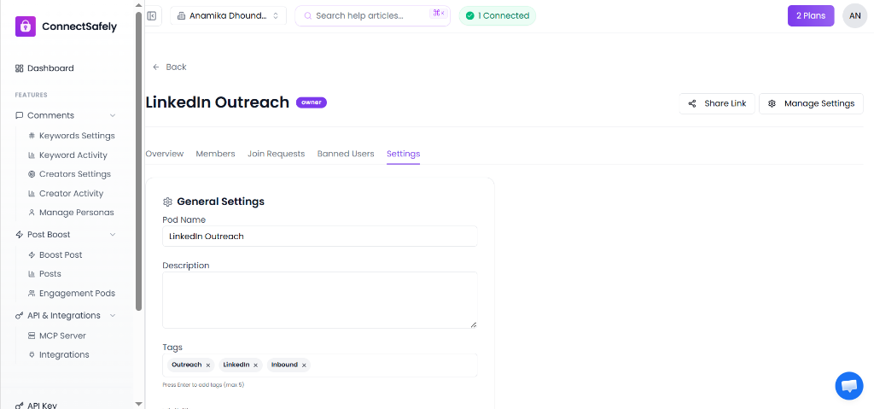Click the API & Integrations key icon

(x=19, y=315)
